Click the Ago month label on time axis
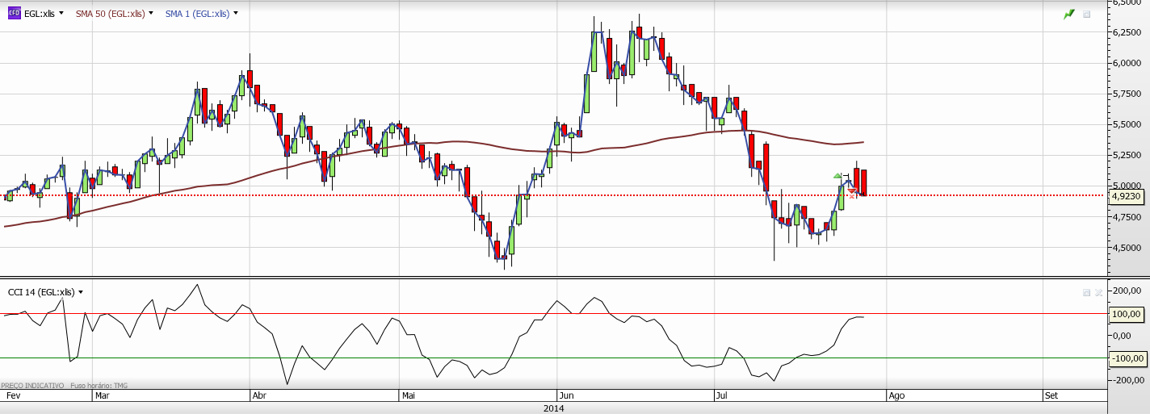Viewport: 1150px width, 414px height. tap(896, 395)
